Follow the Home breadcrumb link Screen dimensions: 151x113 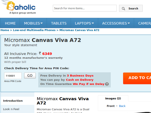tap(5, 30)
